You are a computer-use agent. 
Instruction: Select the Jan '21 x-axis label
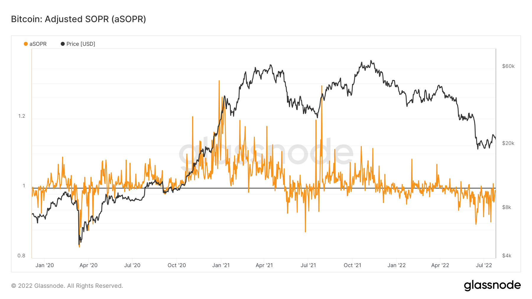tap(221, 265)
